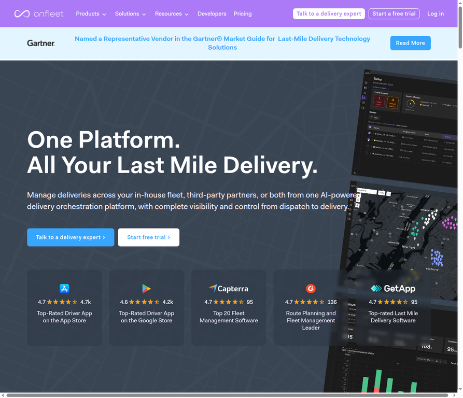Open the Gartner Market Guide announcement link
Image resolution: width=463 pixels, height=398 pixels.
click(222, 43)
